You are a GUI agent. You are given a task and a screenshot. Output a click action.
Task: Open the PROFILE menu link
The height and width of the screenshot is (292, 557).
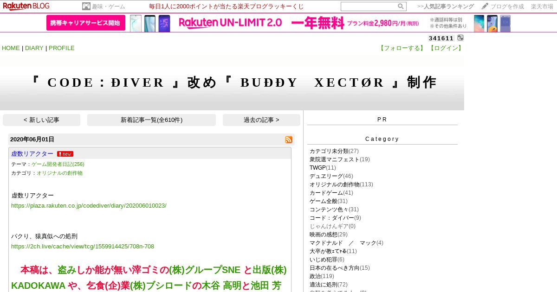tap(62, 48)
